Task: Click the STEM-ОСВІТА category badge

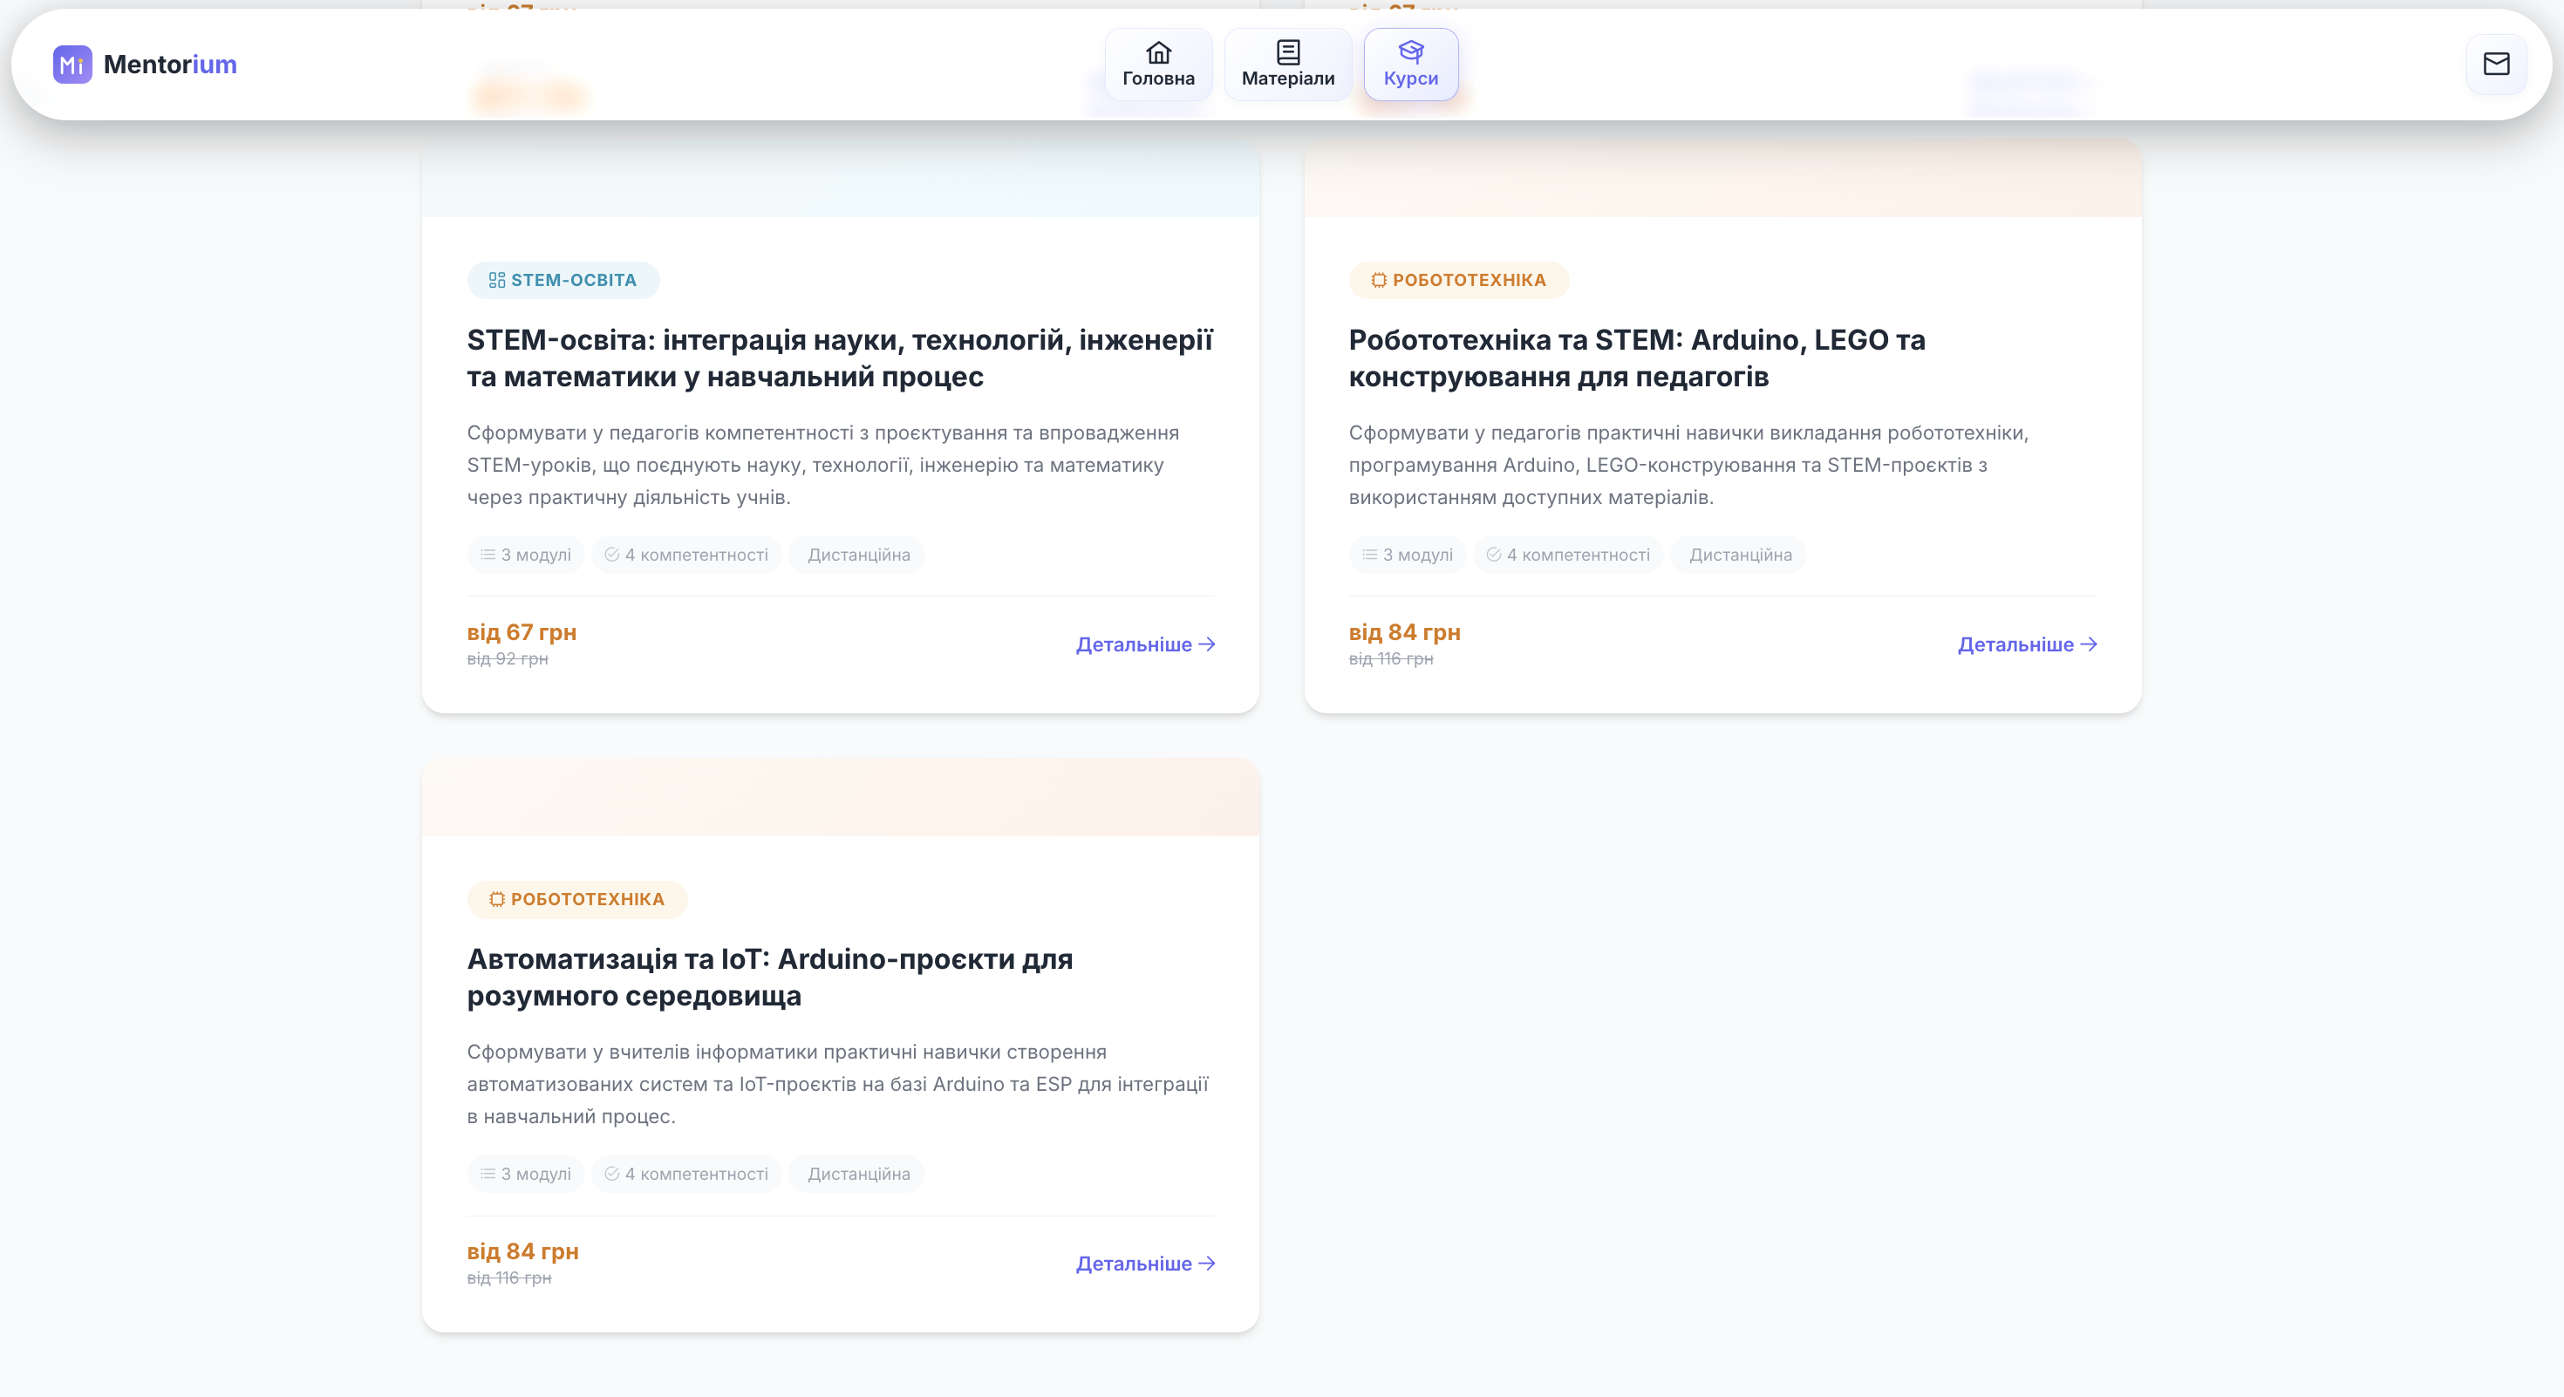Action: tap(563, 281)
